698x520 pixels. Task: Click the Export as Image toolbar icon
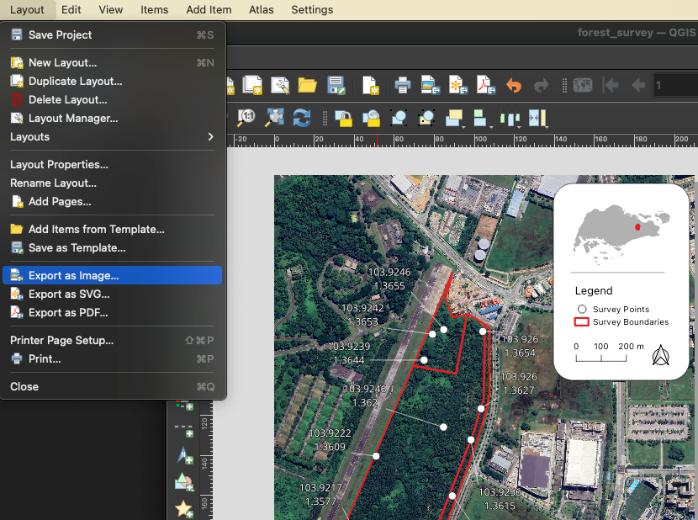coord(430,85)
